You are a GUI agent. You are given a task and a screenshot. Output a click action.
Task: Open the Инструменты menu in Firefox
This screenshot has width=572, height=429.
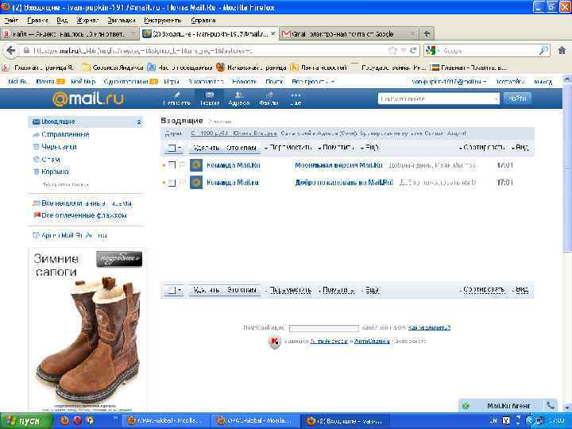[x=163, y=21]
